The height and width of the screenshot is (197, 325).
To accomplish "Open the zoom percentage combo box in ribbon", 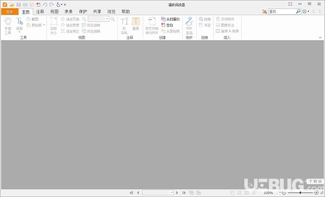I will click(99, 19).
